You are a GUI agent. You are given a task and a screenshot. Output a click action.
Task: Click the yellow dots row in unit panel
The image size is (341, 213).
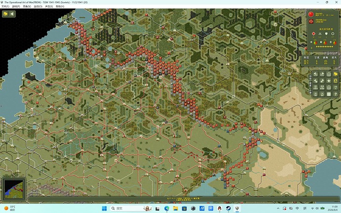coord(324,46)
